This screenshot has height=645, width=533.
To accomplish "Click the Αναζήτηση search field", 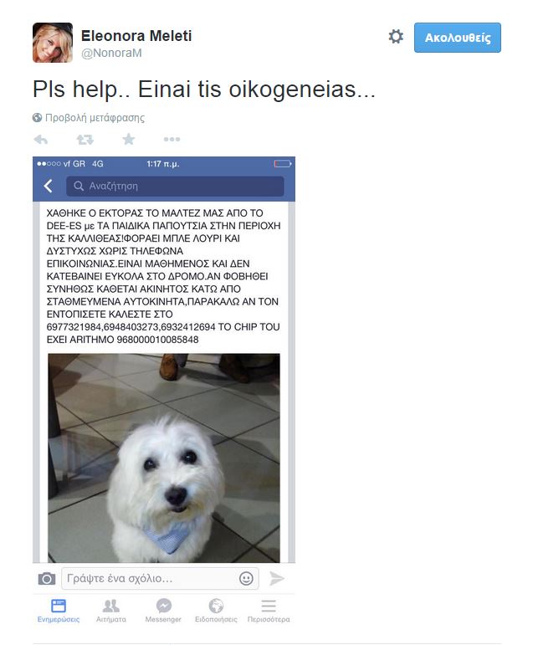I will pyautogui.click(x=175, y=186).
